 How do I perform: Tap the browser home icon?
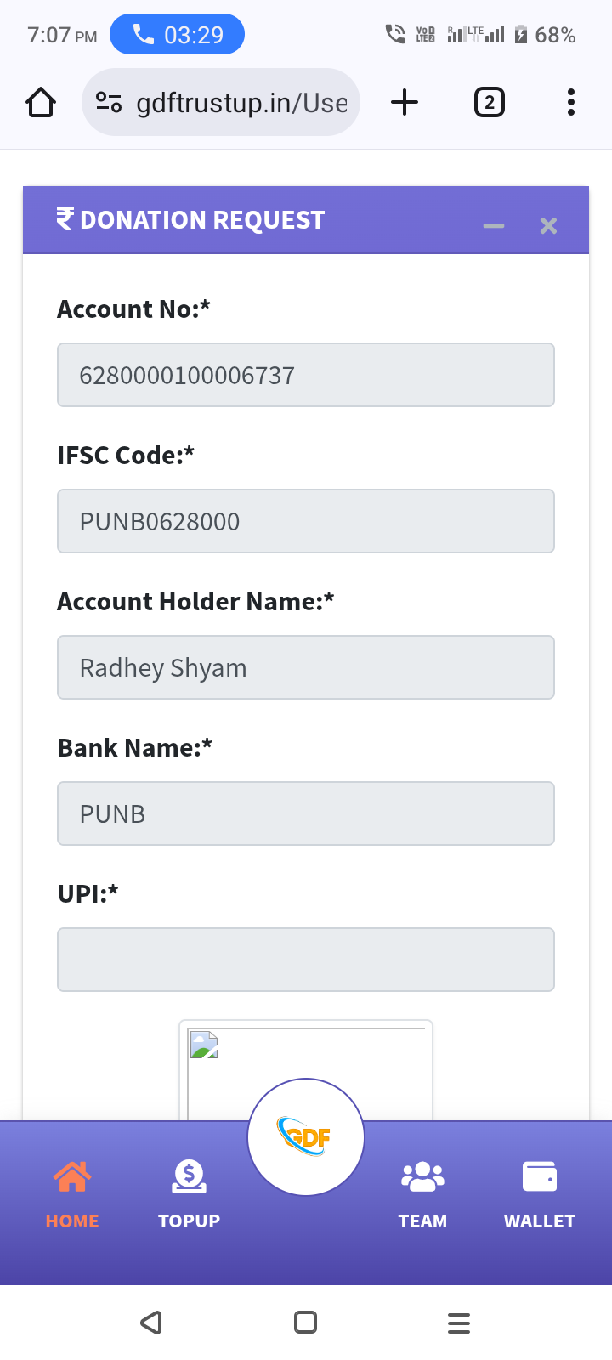(41, 103)
